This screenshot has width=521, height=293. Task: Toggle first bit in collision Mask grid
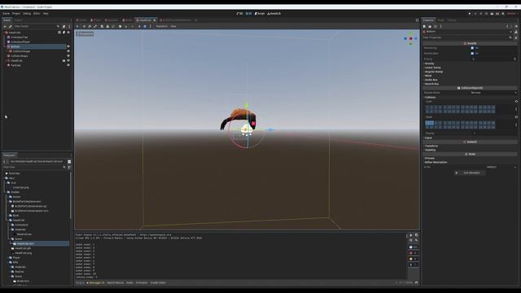click(x=427, y=123)
